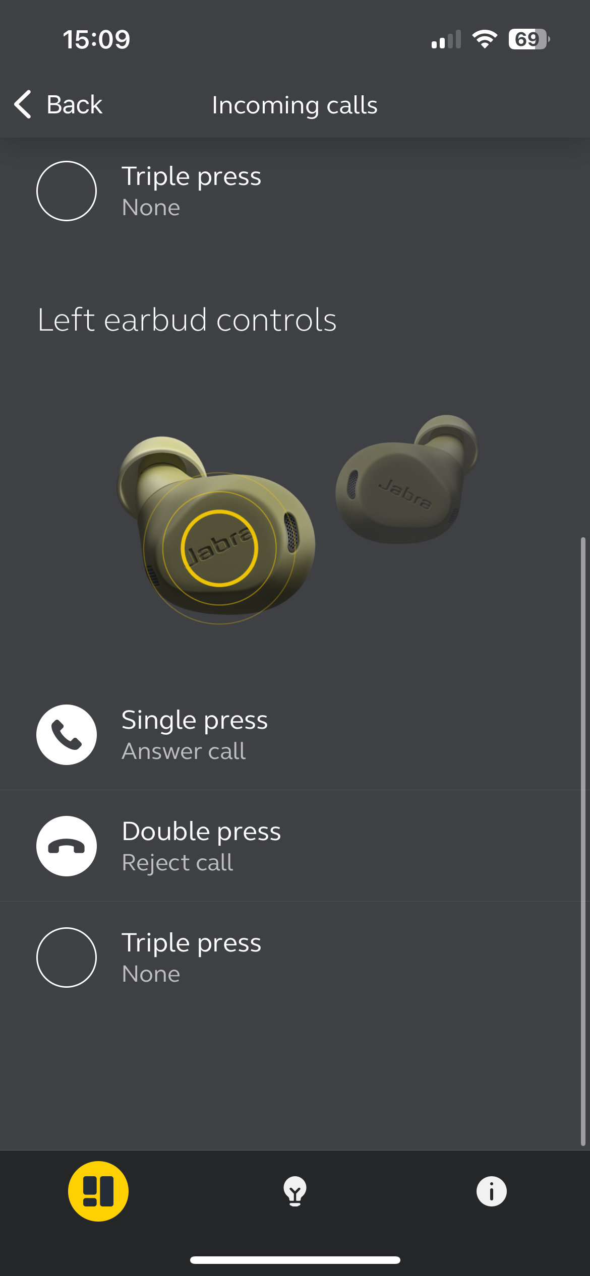
Task: Tap the Reject call hang-up icon
Action: tap(67, 846)
